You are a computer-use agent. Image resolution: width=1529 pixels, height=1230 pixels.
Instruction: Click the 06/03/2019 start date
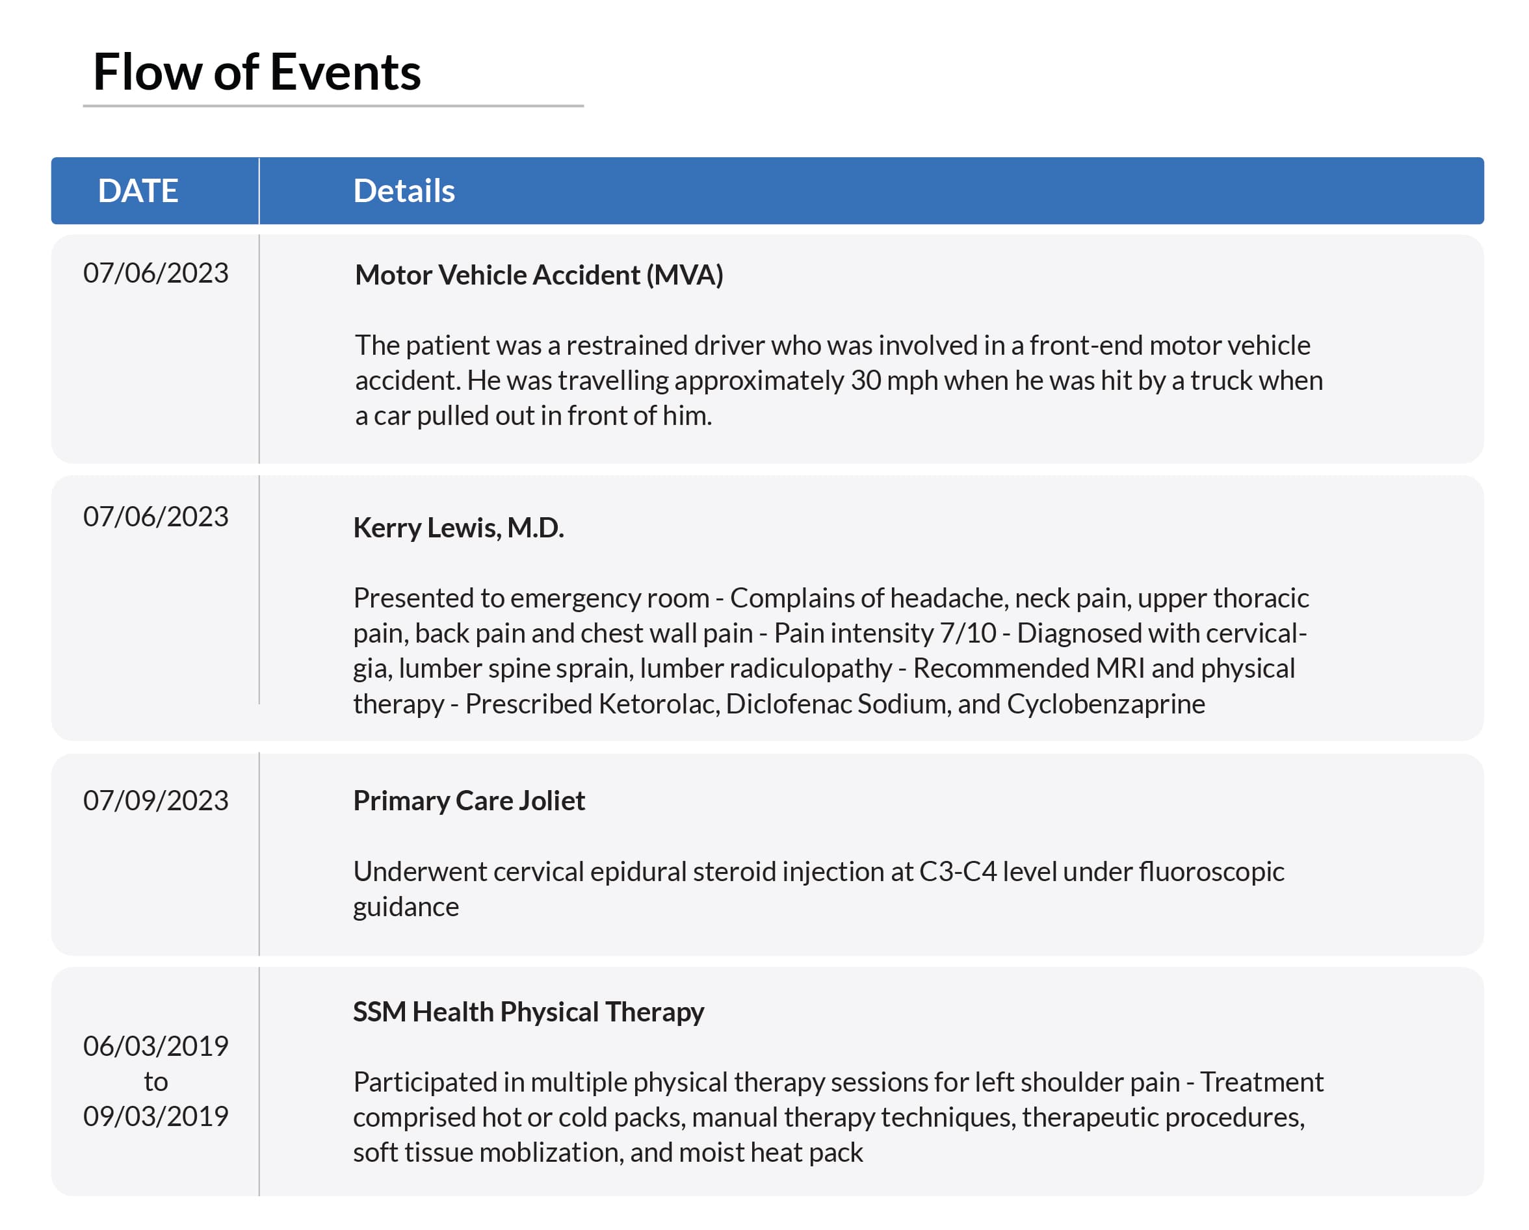pyautogui.click(x=155, y=1046)
